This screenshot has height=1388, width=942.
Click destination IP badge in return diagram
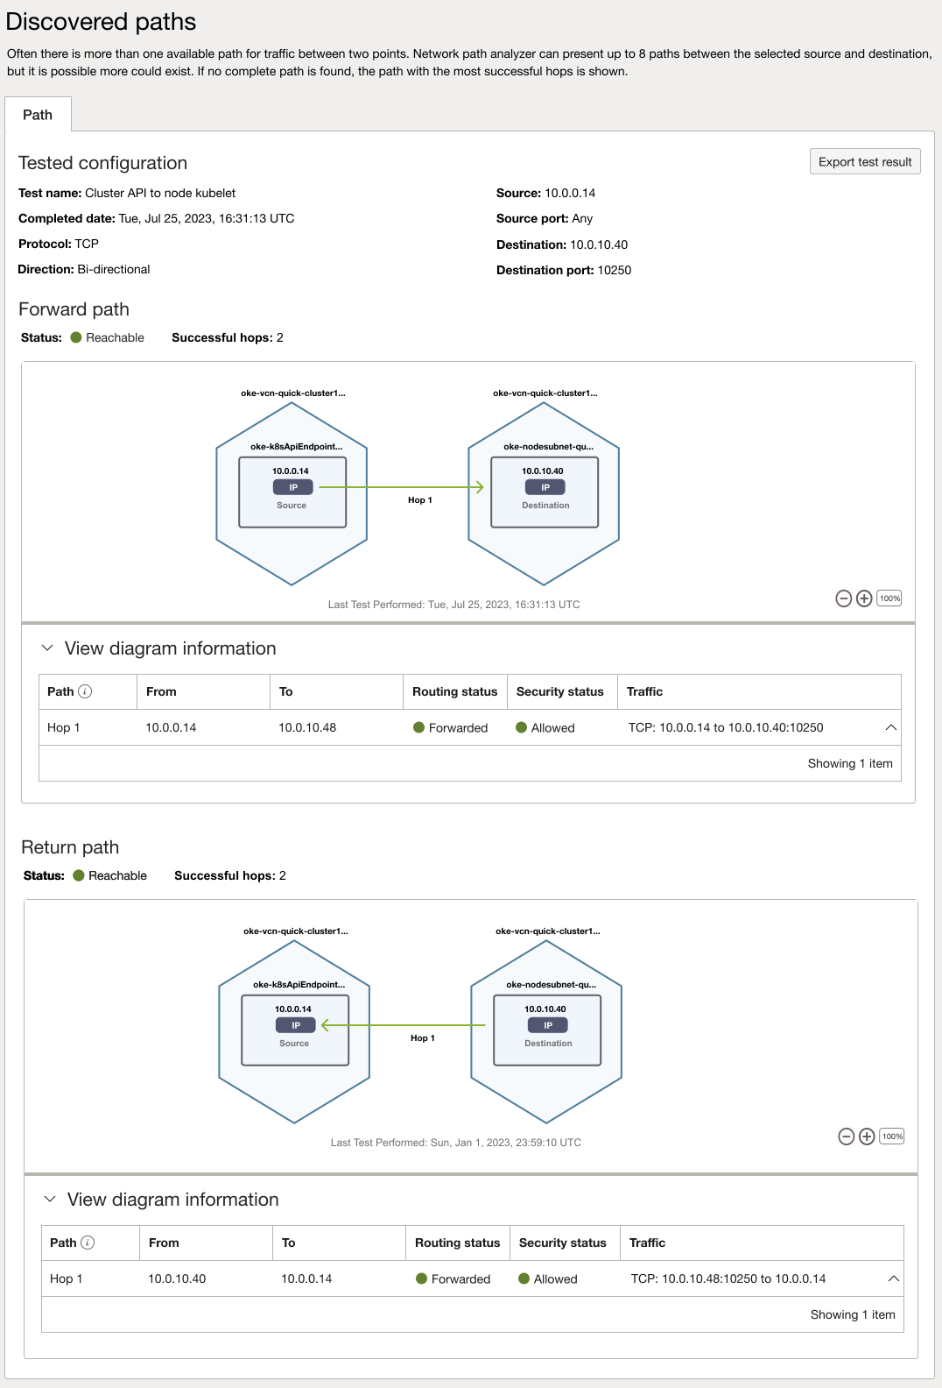pyautogui.click(x=548, y=1025)
